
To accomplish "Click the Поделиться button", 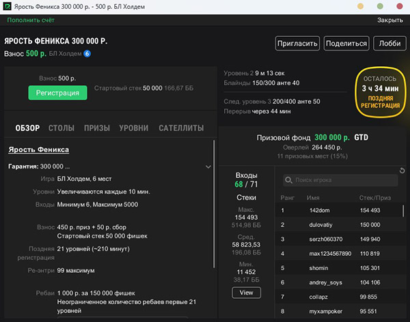I will pyautogui.click(x=346, y=44).
